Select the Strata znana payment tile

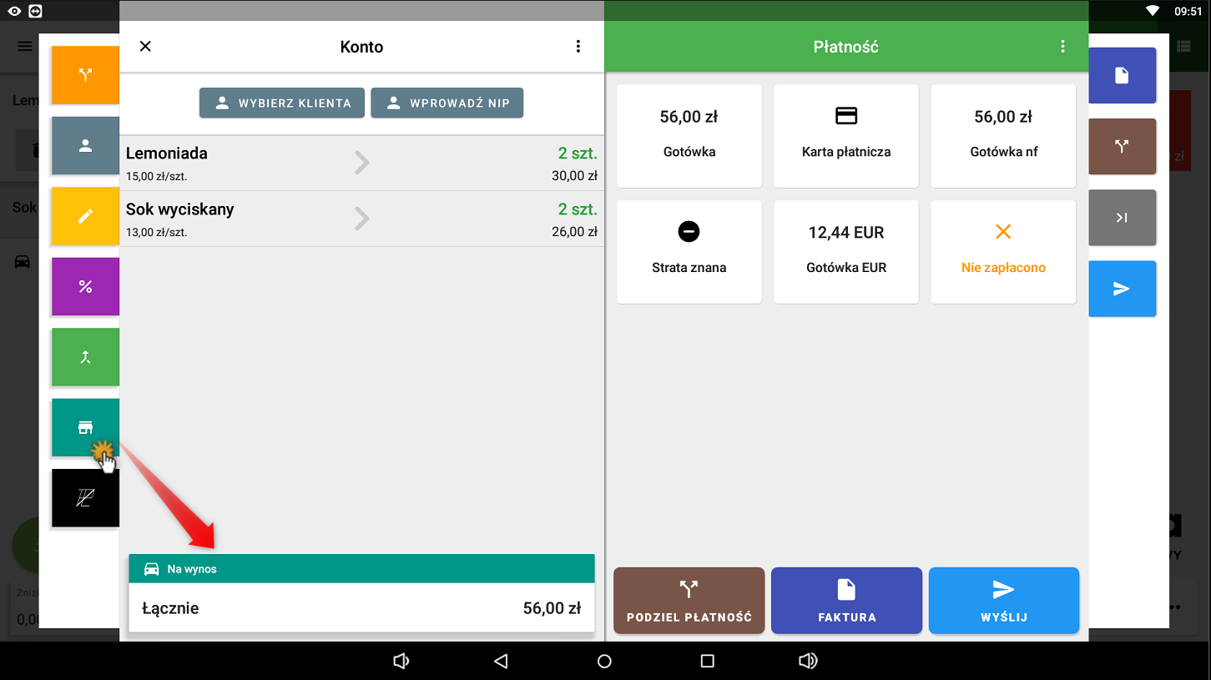coord(689,251)
